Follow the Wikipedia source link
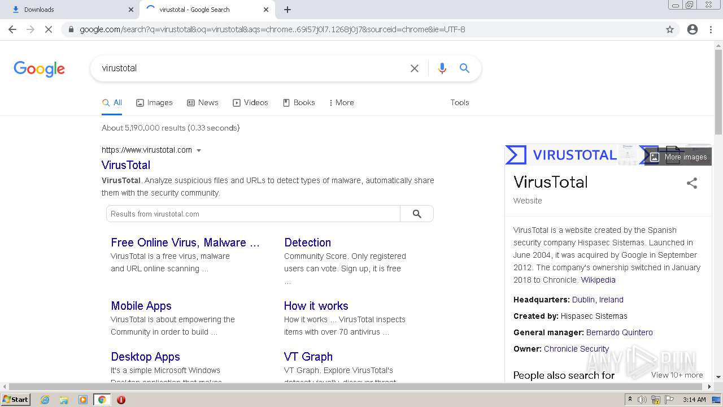The height and width of the screenshot is (407, 723). point(598,280)
